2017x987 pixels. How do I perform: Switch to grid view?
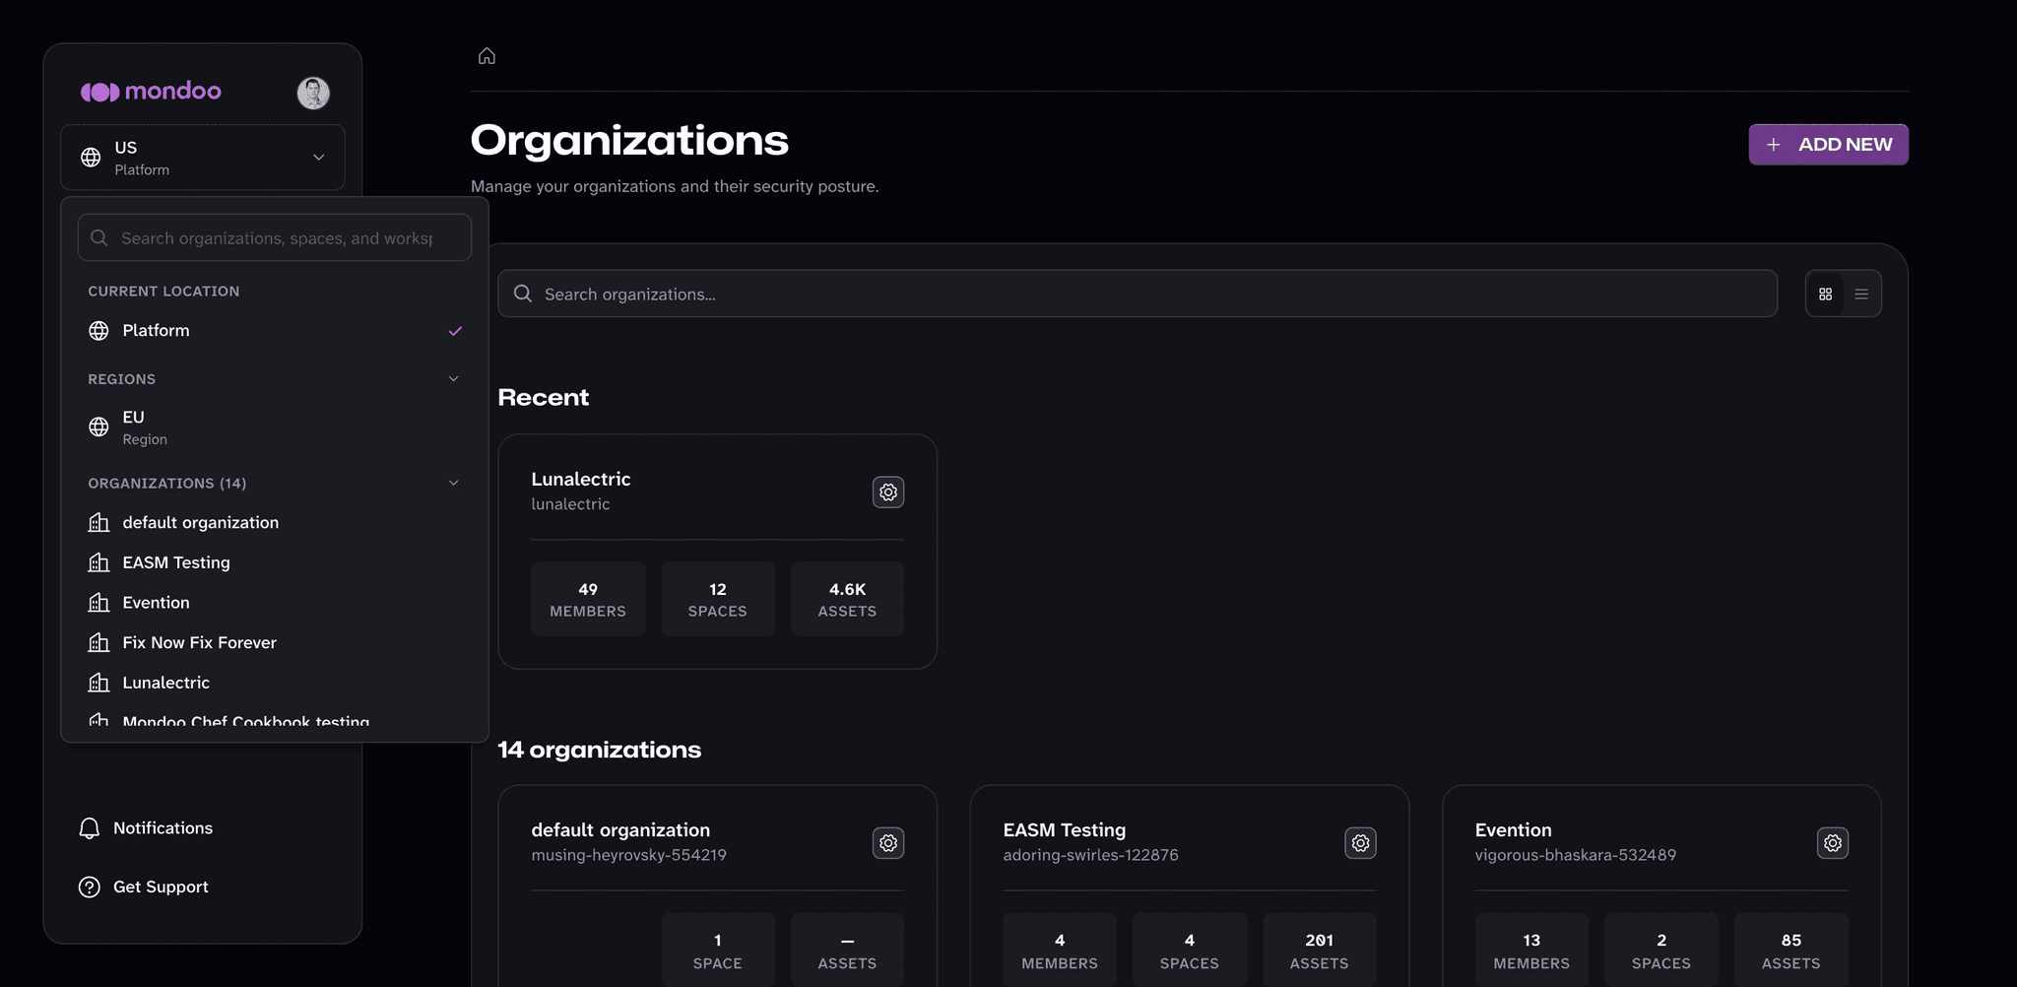tap(1825, 294)
